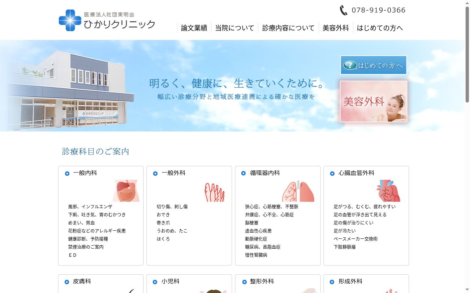The image size is (470, 293).
Task: Open the 一般内科 department heading
Action: click(x=85, y=173)
